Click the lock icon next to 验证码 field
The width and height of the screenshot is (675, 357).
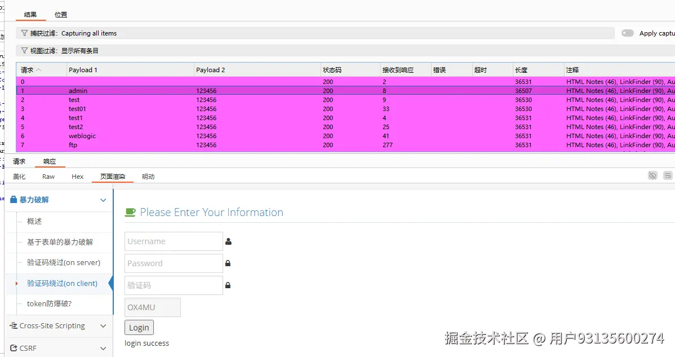[x=228, y=285]
